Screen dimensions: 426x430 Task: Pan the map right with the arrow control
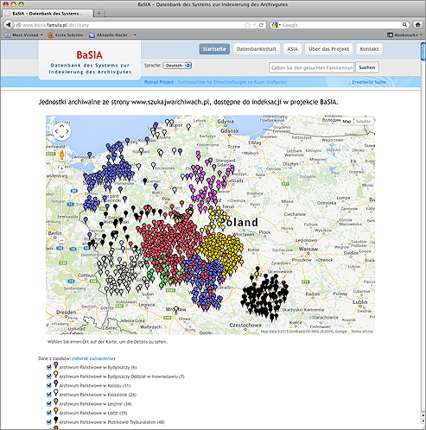(x=67, y=131)
